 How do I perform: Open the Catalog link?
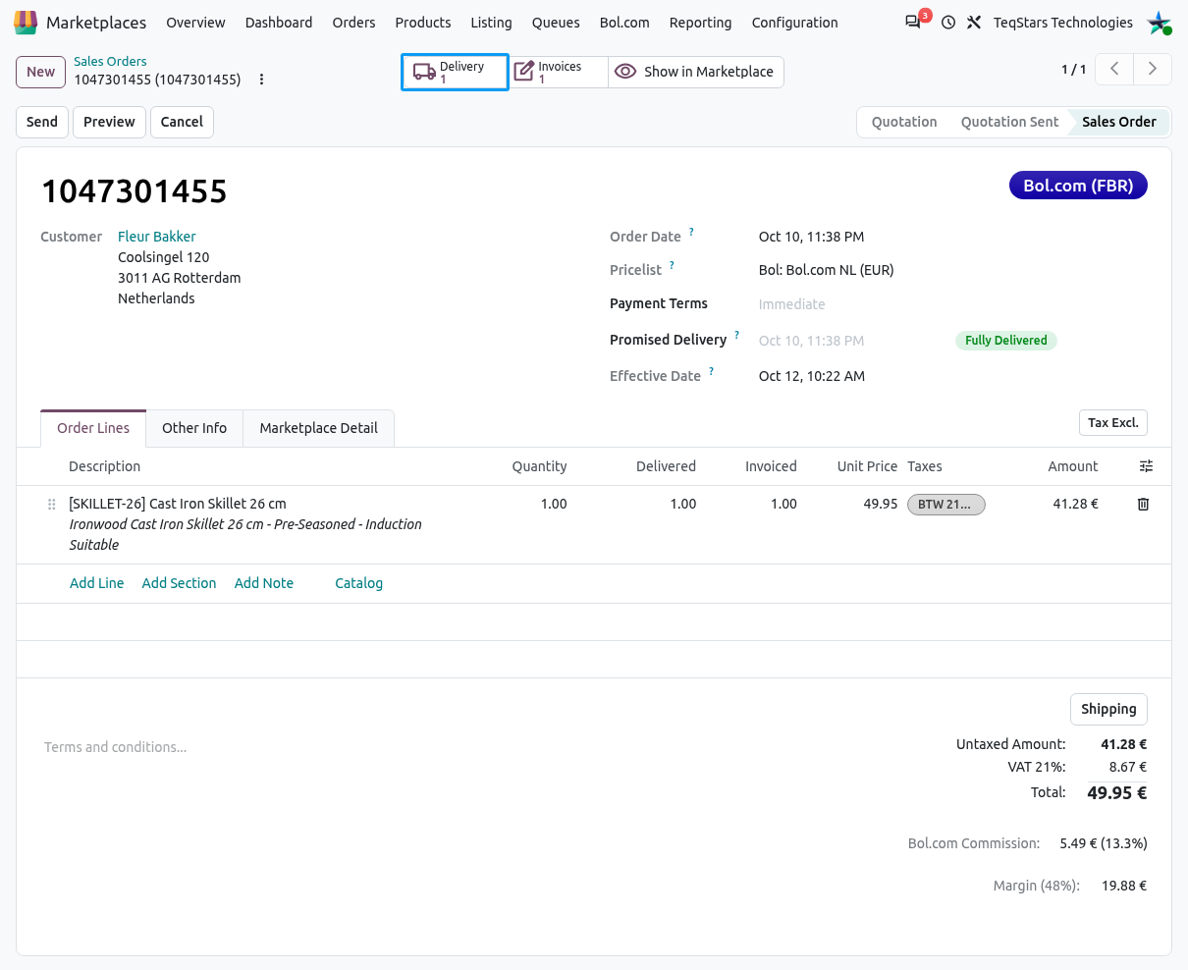pyautogui.click(x=358, y=583)
